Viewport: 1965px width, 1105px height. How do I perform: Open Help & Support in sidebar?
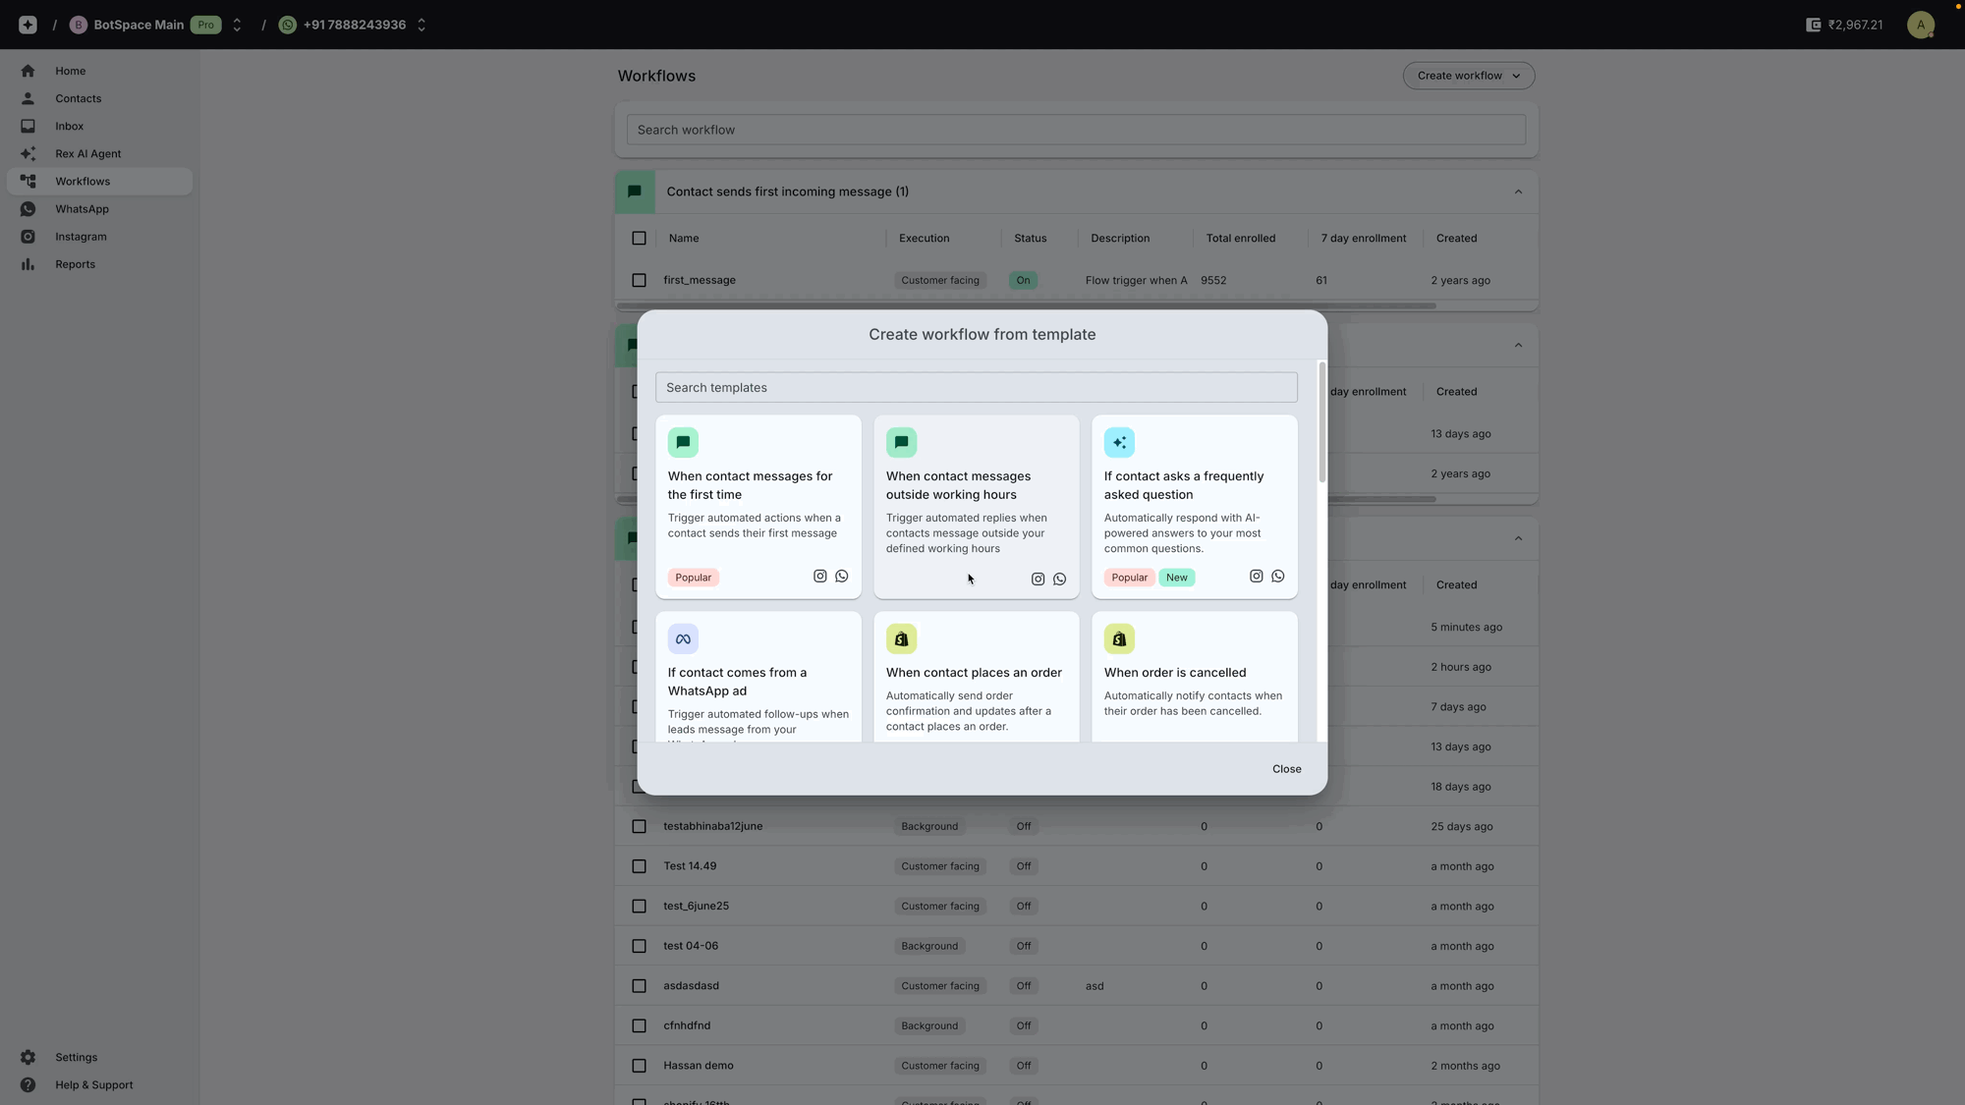coord(99,1084)
